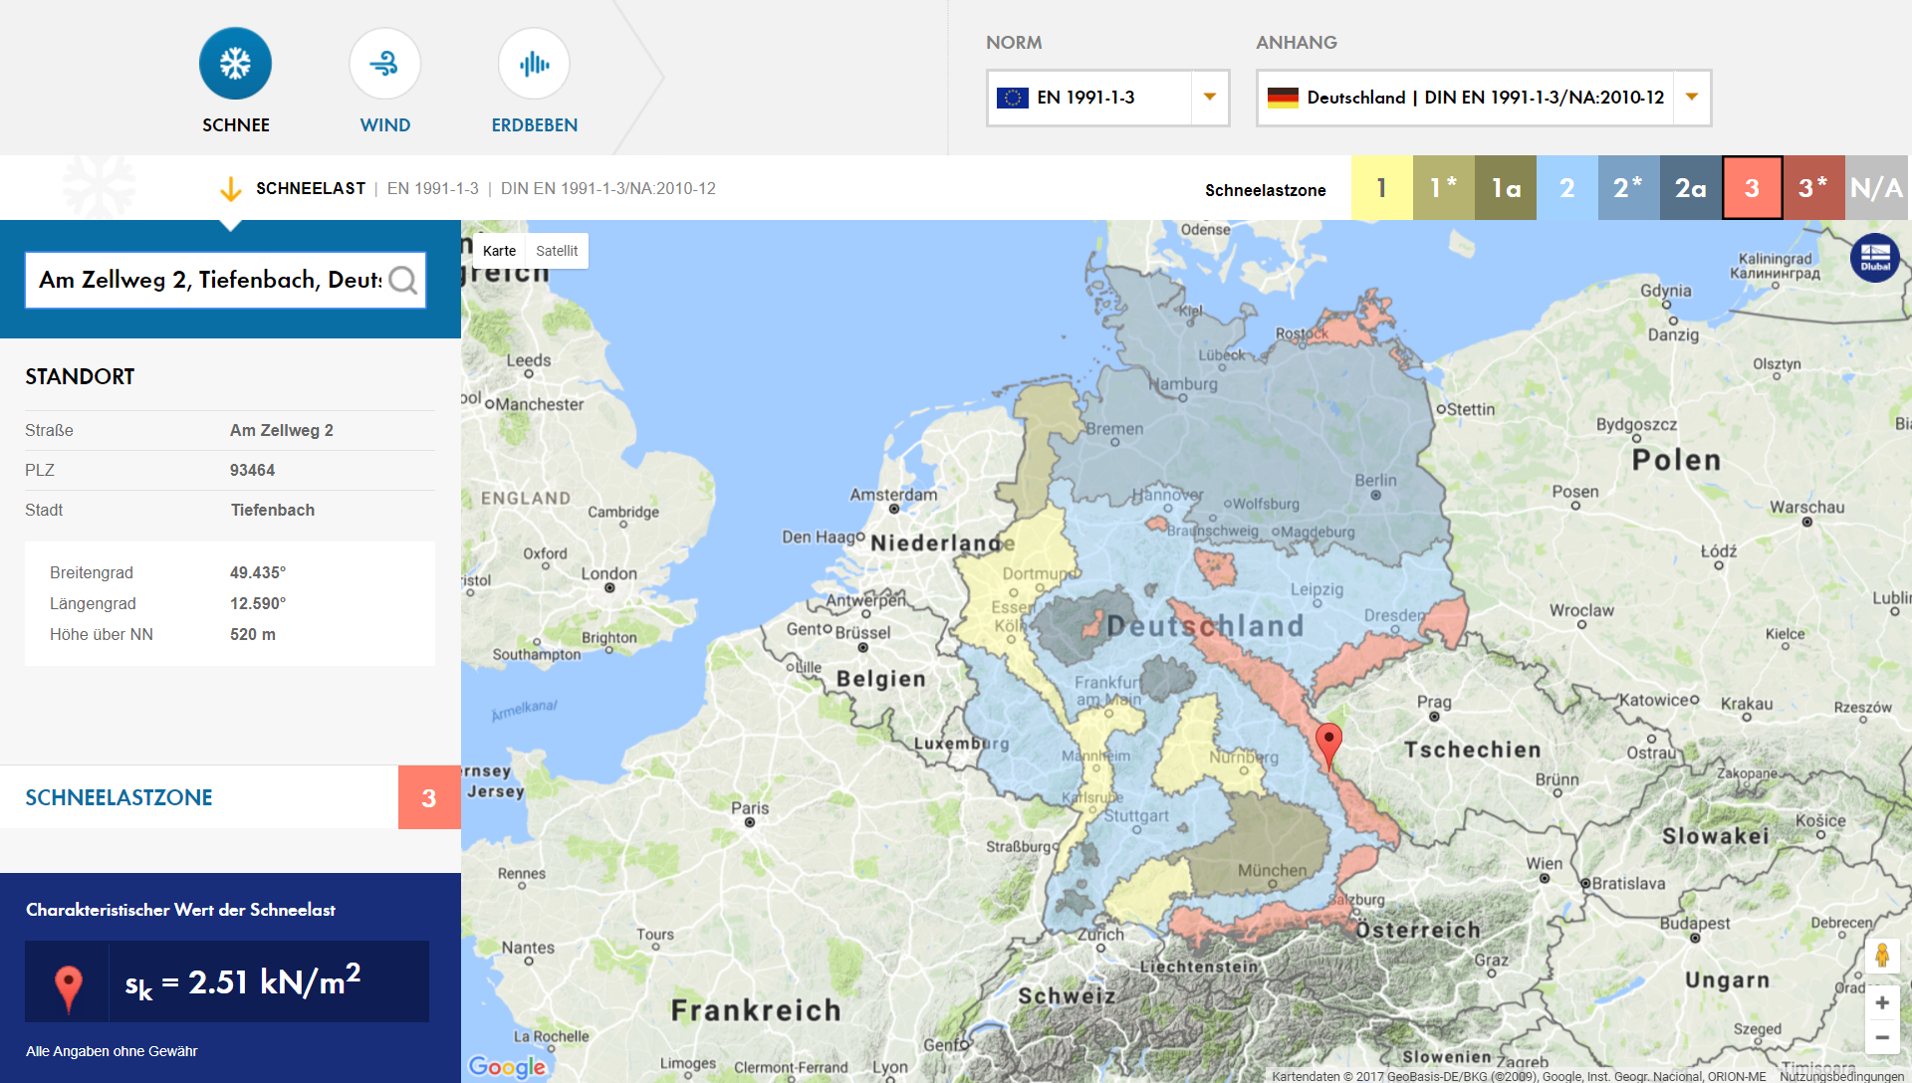Click the download/export arrow icon
The image size is (1912, 1083).
230,189
